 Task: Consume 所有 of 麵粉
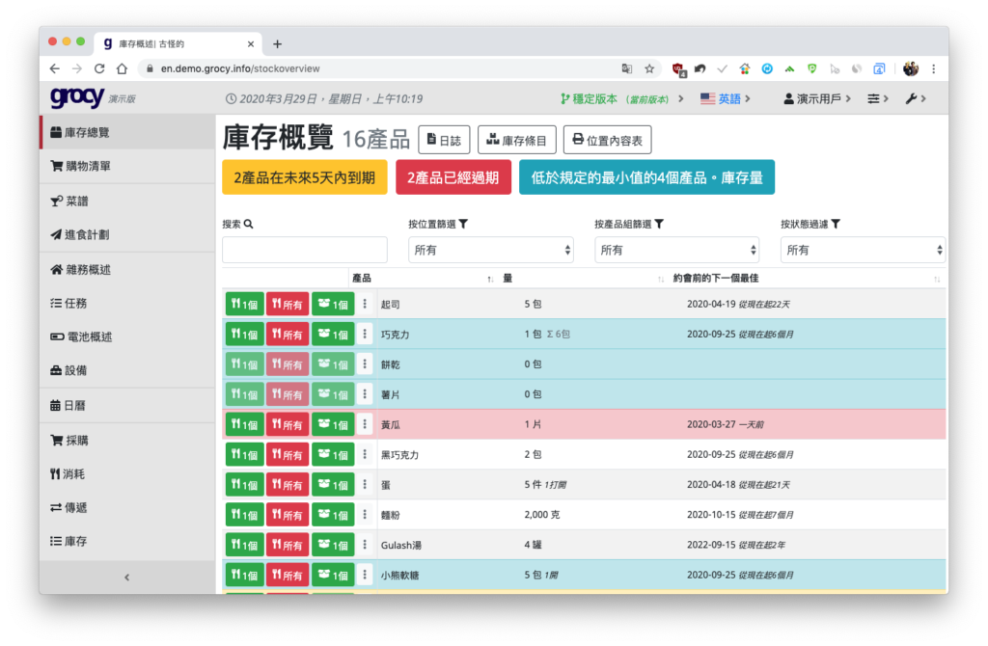tap(288, 515)
